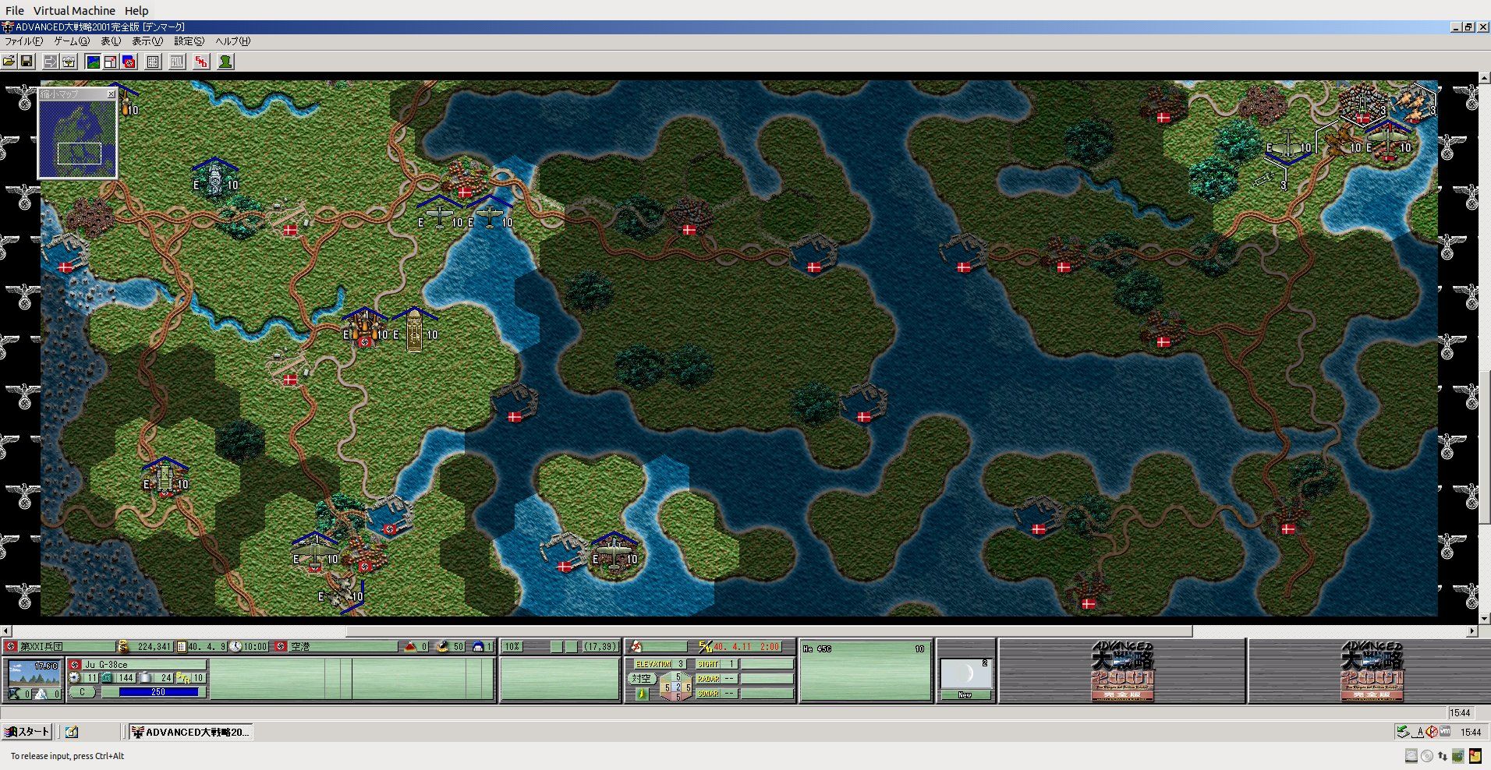Click the ADVANCED大戦略 taskbar button
This screenshot has height=770, width=1491.
tap(191, 732)
